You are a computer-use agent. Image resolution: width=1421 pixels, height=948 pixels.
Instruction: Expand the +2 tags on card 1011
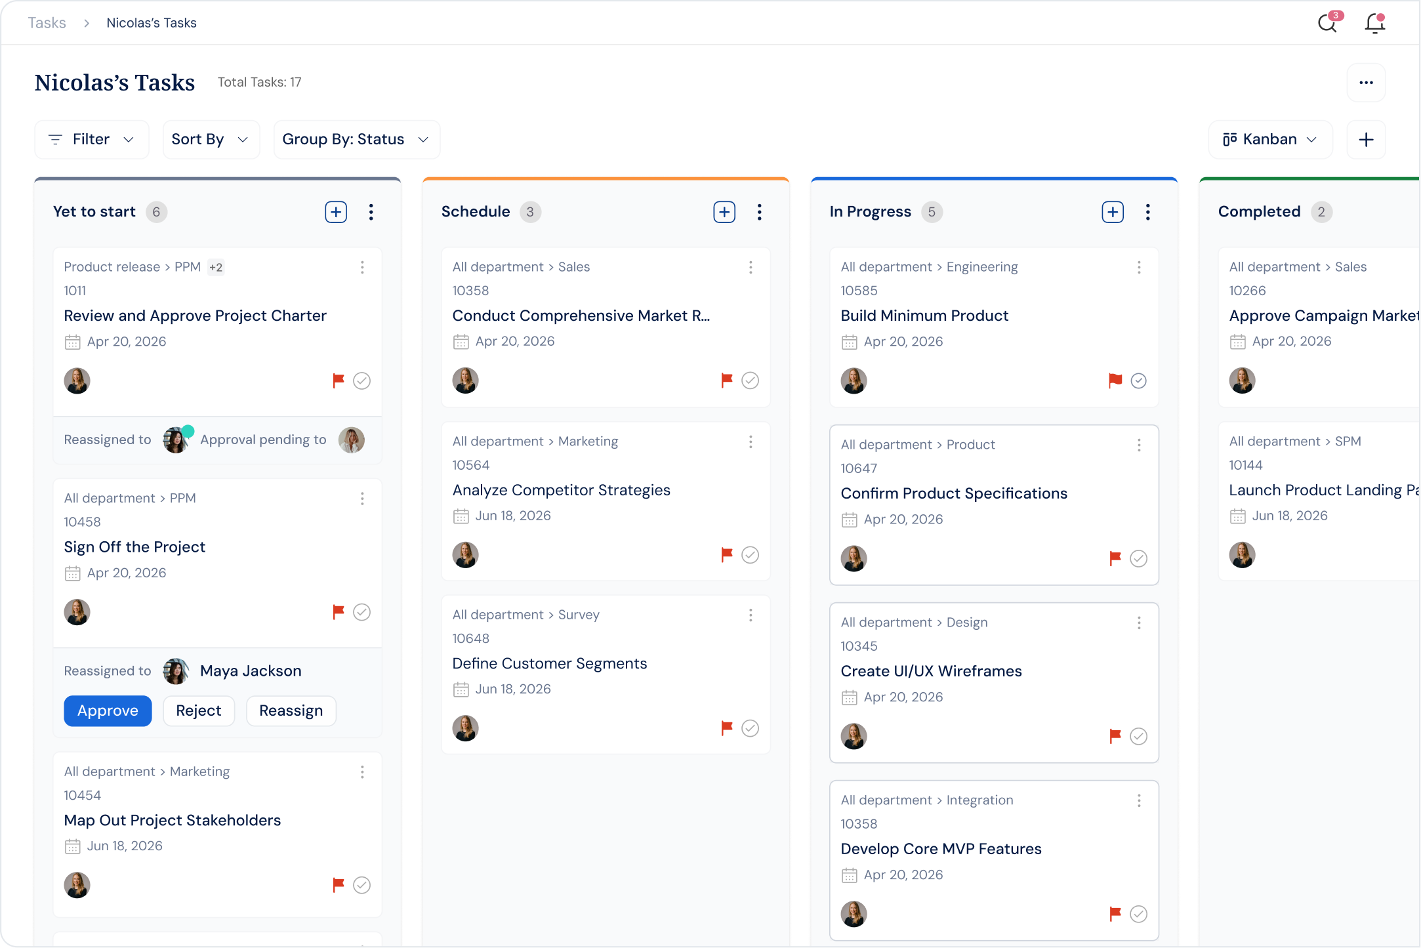click(x=216, y=267)
